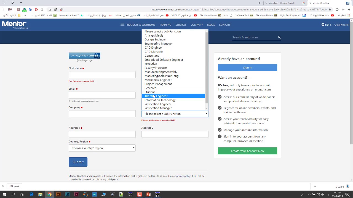Viewport: 353px width, 198px height.
Task: Click Create Your Account Now
Action: (x=247, y=151)
